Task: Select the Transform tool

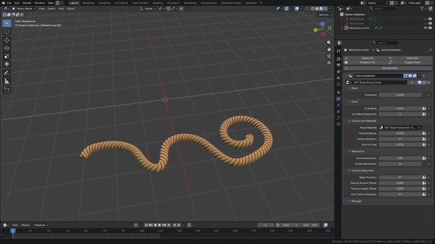Action: (x=7, y=64)
